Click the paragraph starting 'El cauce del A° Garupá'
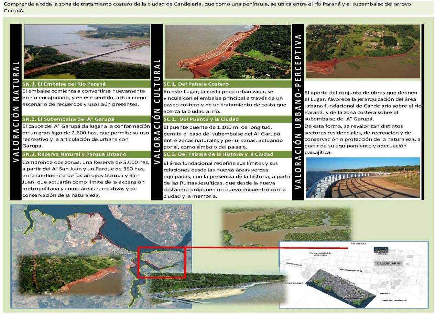 (86, 136)
